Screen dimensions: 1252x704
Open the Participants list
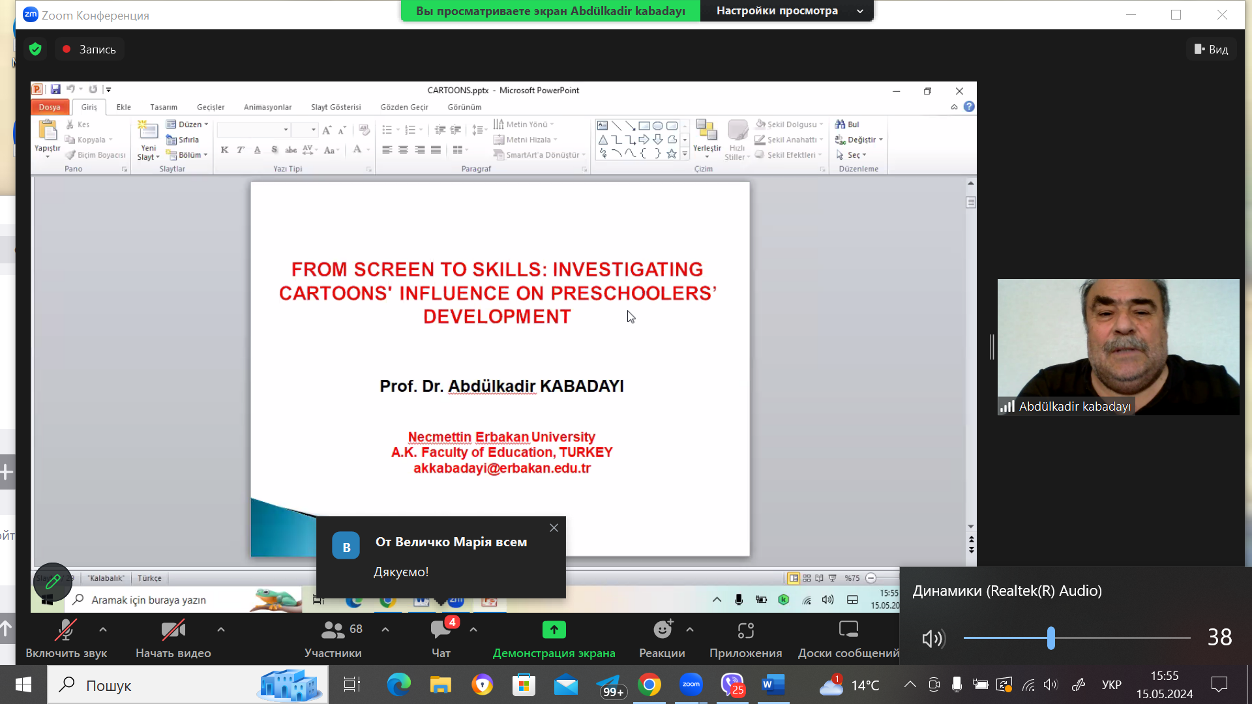pos(333,631)
